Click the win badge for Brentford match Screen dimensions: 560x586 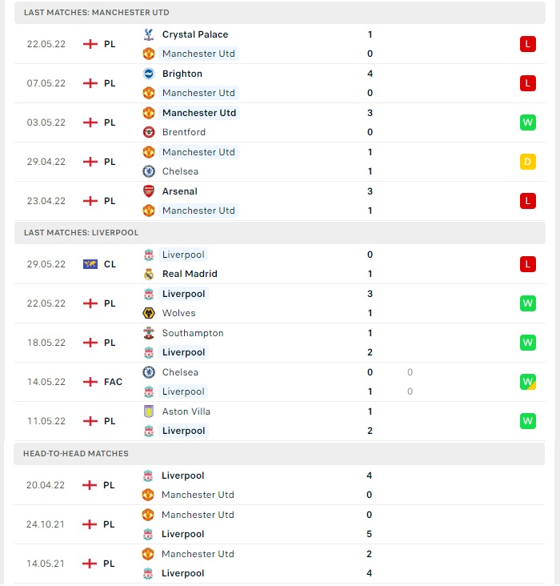[527, 122]
